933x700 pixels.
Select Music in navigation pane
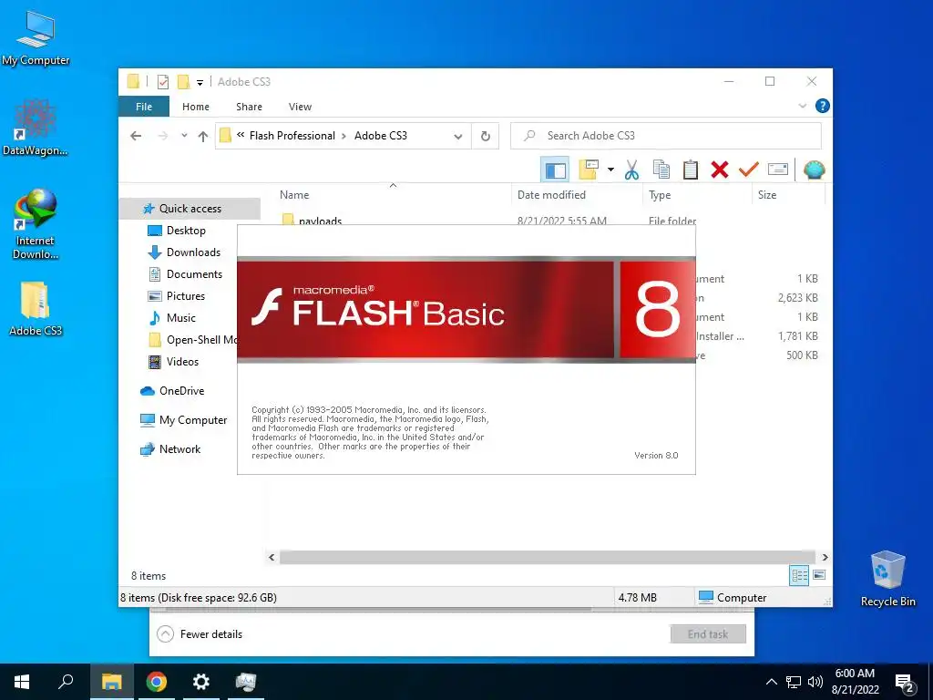(181, 318)
